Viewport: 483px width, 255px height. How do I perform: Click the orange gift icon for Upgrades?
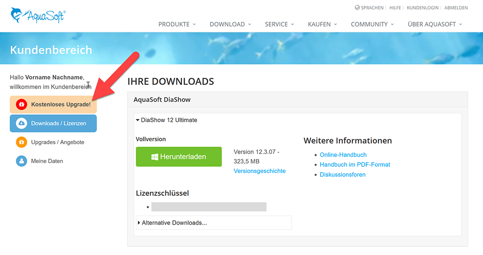21,142
